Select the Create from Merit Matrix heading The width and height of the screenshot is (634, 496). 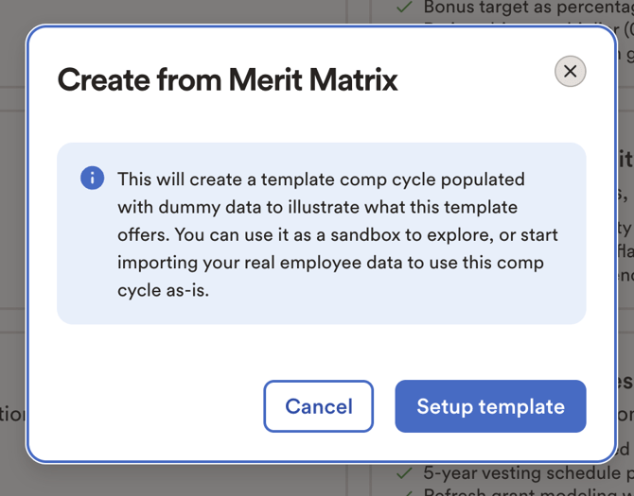(x=228, y=80)
